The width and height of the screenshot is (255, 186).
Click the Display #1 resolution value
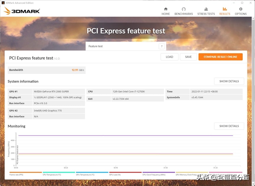57,97
